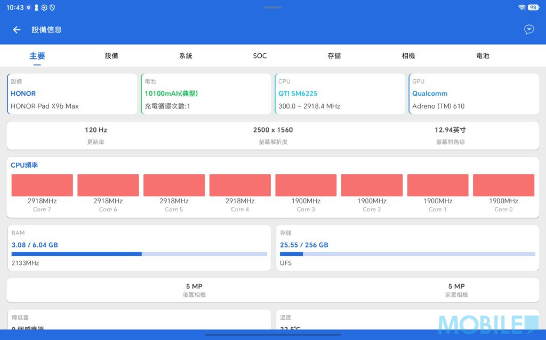Open the 存儲 tab
This screenshot has height=340, width=546.
[334, 56]
